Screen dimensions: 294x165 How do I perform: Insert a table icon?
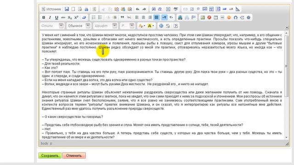click(x=216, y=17)
